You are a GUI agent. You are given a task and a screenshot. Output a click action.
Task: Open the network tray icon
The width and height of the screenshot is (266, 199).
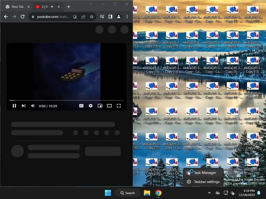226,193
